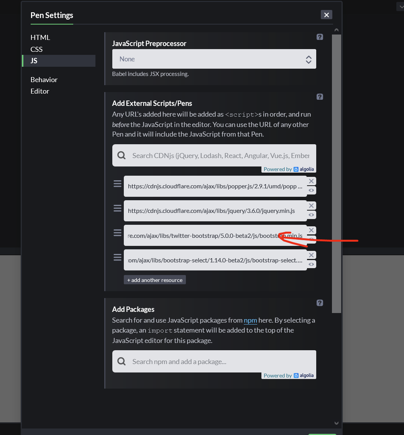Close the Pen Settings dialog
The image size is (404, 435).
tap(326, 15)
